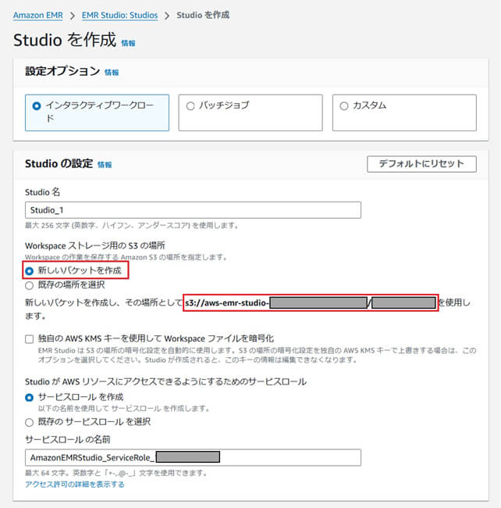Open 情報 link beside Studio の設定
Viewport: 501px width, 508px height.
[x=105, y=165]
